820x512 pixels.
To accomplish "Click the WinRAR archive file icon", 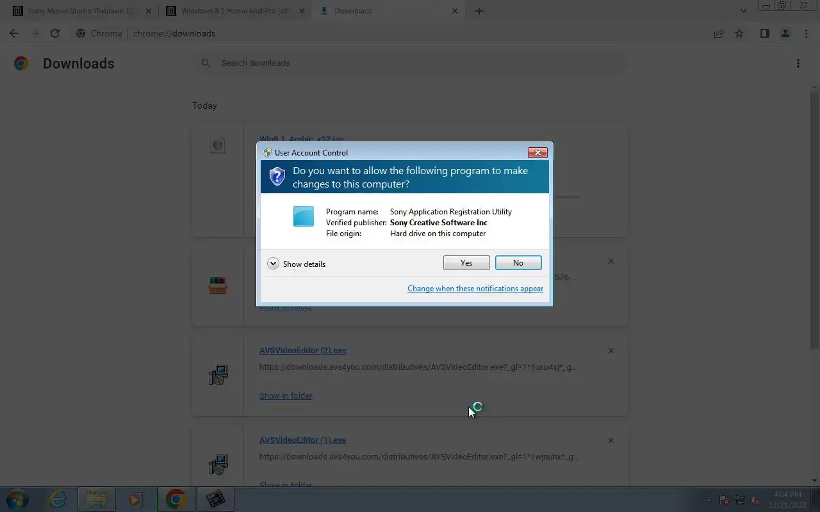I will (x=218, y=285).
